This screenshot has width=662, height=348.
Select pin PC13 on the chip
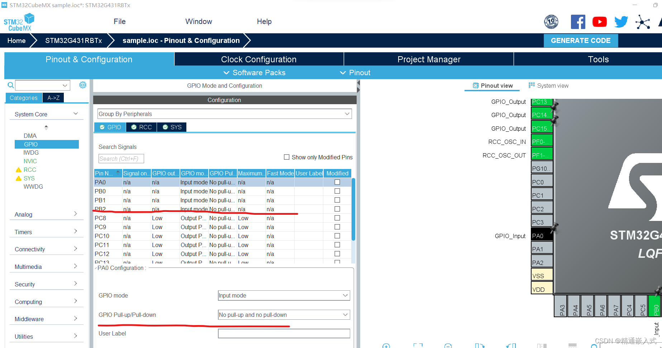tap(542, 102)
